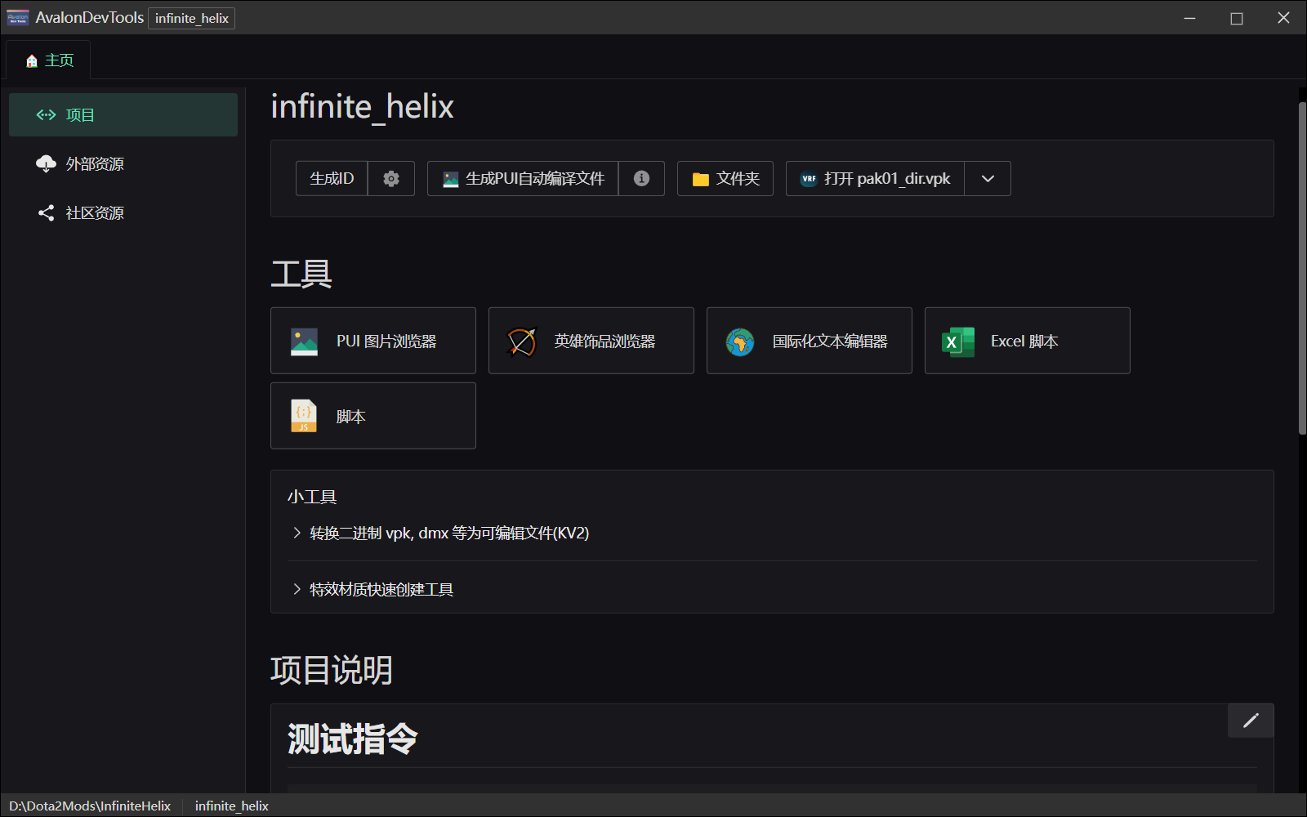Click the Excel icon on Excel 脚本
Viewport: 1307px width, 817px height.
[x=958, y=342]
